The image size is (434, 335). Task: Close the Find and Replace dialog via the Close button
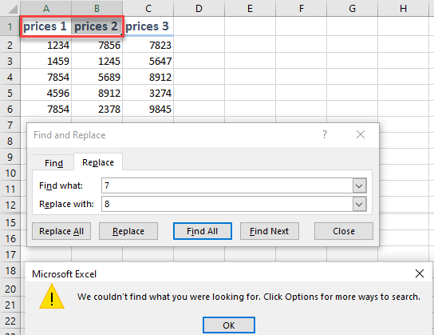(344, 231)
